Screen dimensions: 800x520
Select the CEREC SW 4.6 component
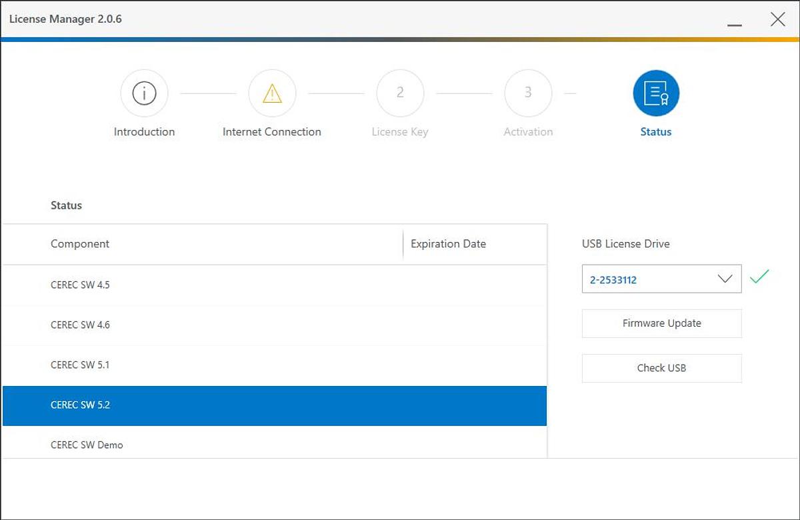(x=80, y=325)
